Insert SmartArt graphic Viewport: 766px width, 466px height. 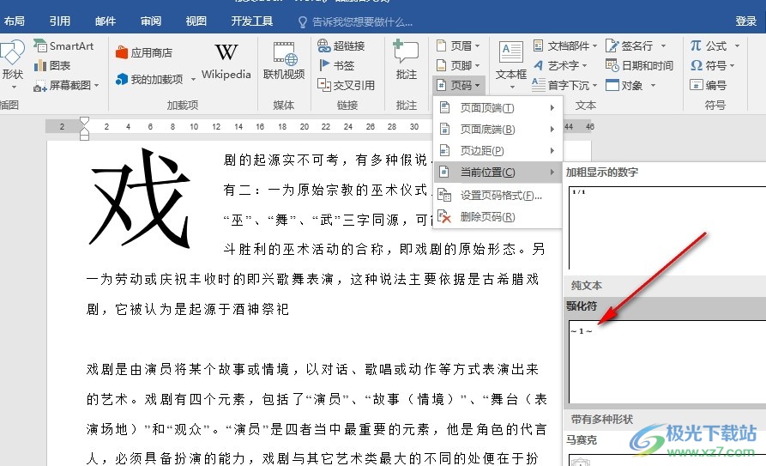(x=63, y=46)
